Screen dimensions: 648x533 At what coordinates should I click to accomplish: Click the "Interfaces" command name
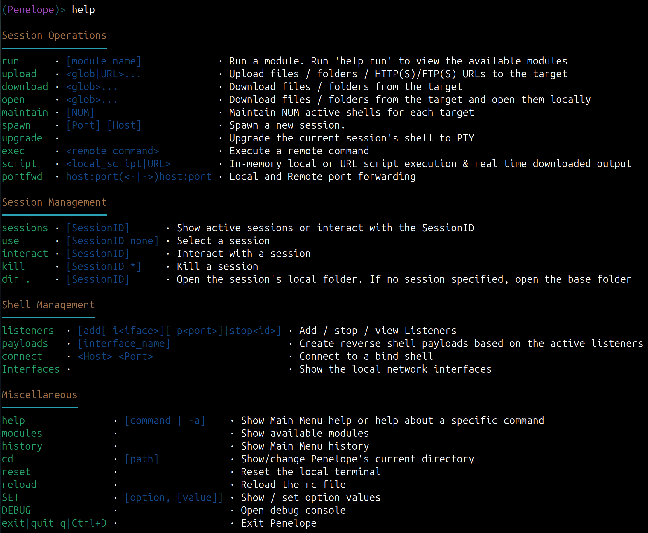point(31,369)
